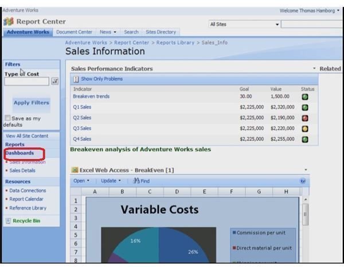The image size is (344, 267).
Task: Open the All Sites scope dropdown
Action: pos(277,24)
